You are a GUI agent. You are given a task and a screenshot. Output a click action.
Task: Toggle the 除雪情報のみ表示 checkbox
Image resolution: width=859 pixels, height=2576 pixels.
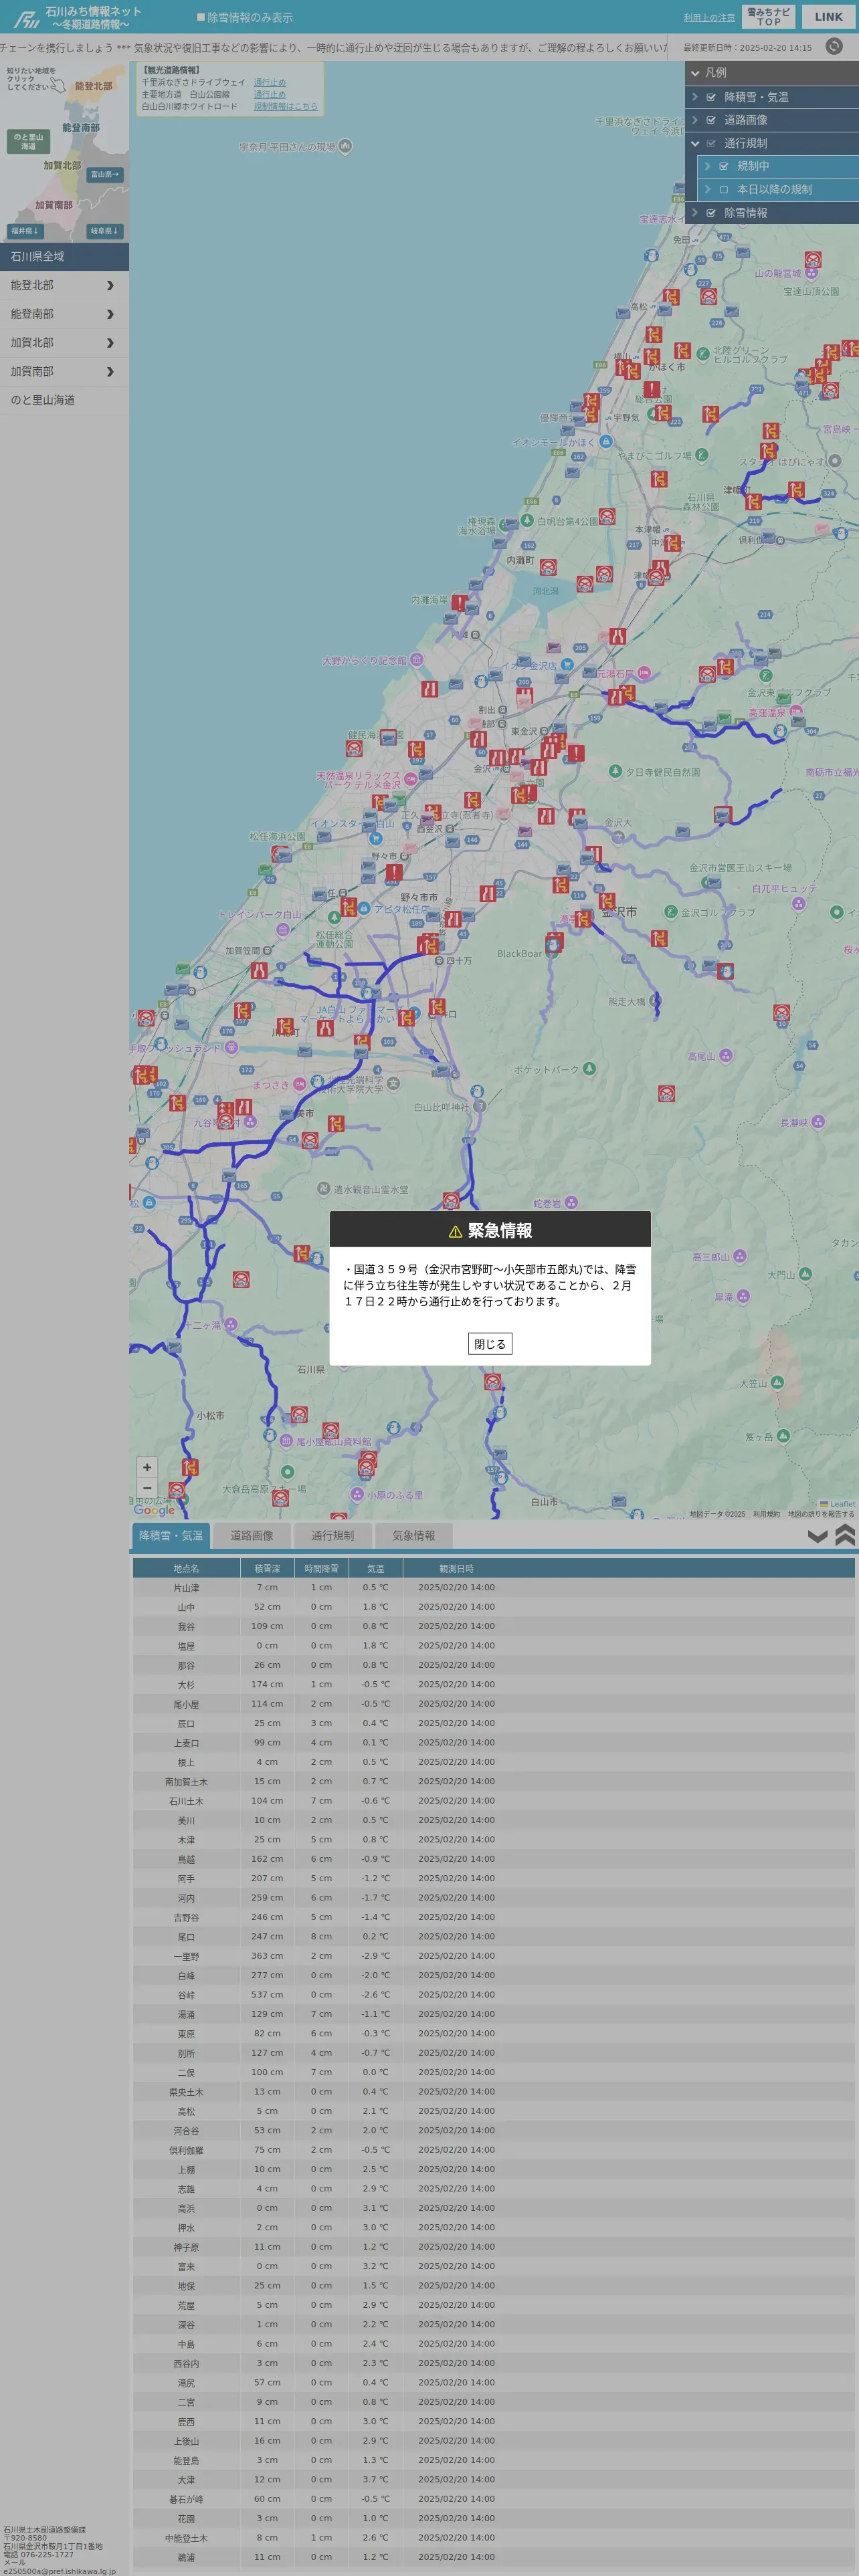pyautogui.click(x=201, y=18)
